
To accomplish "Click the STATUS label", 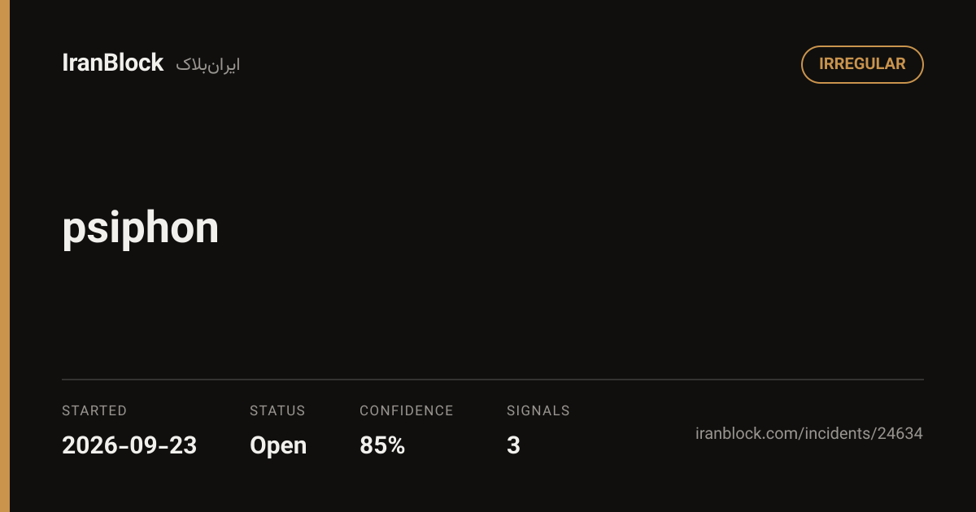I will pos(277,410).
